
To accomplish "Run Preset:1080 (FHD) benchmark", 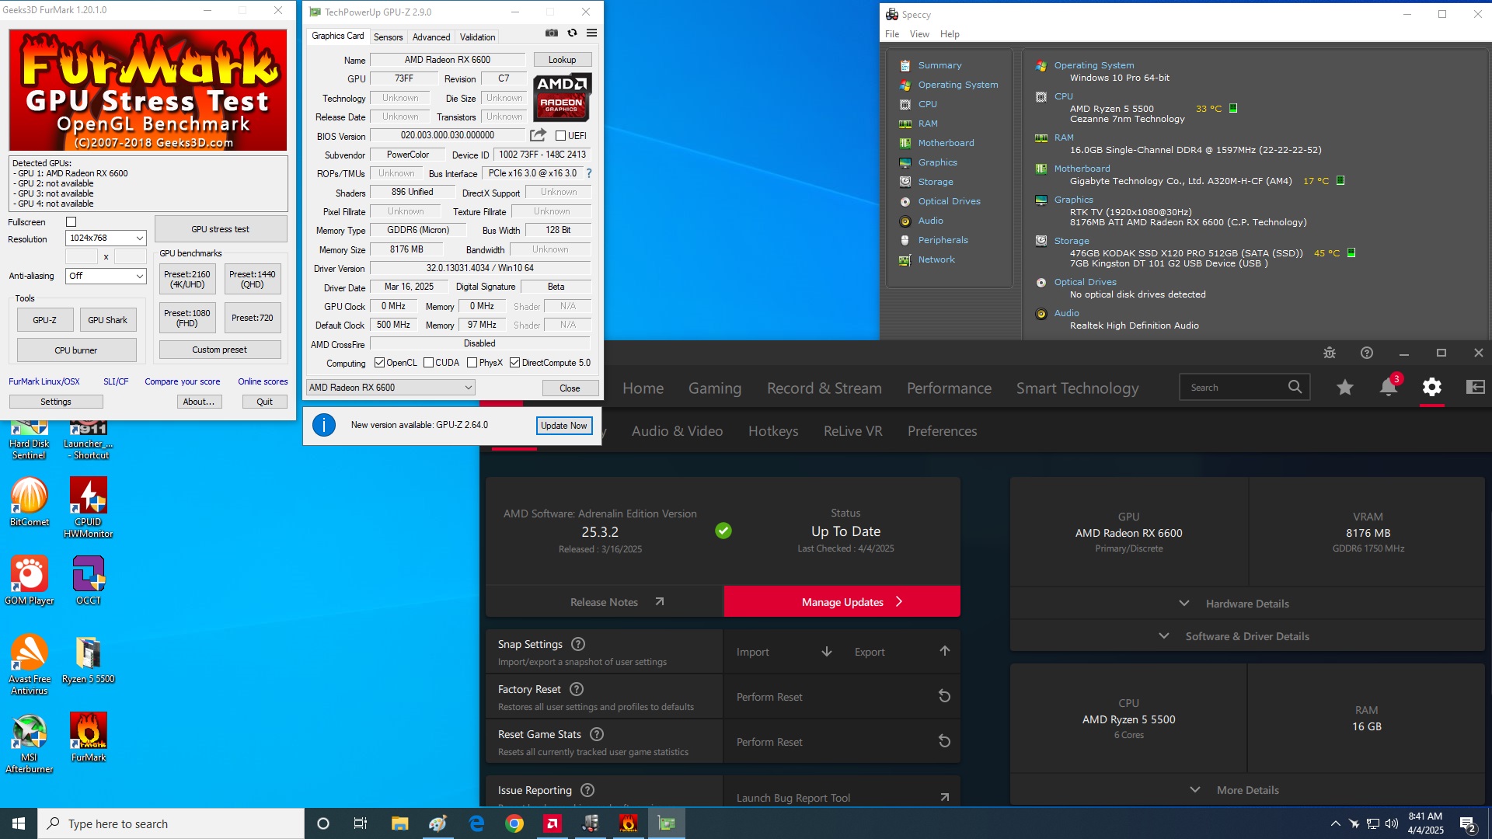I will [x=187, y=319].
